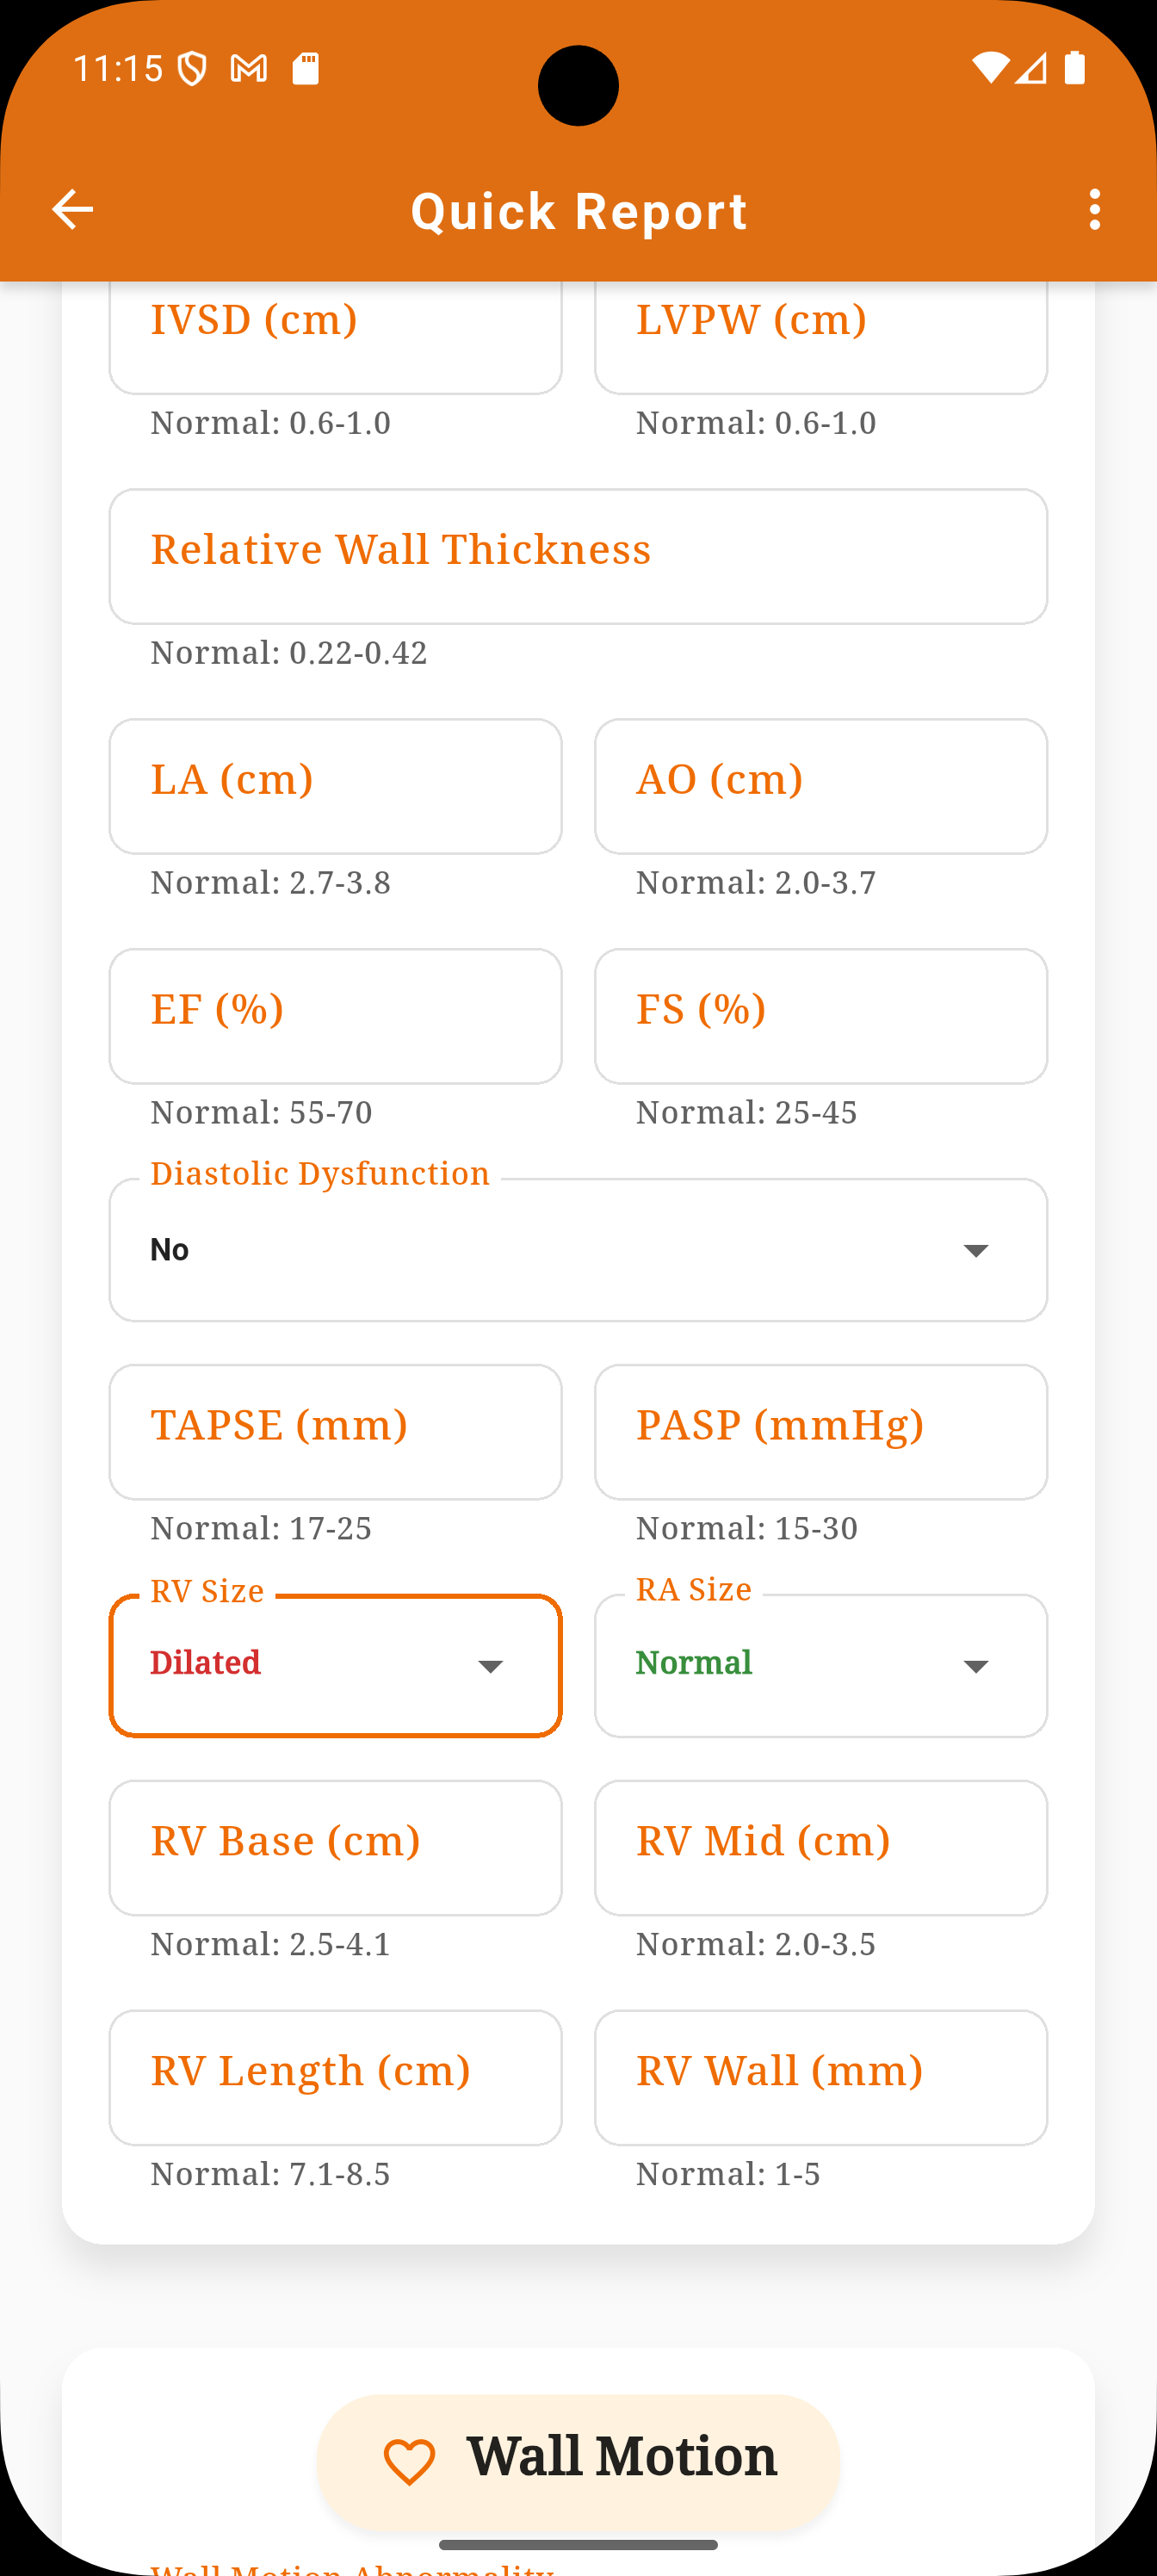Focus the TAPSE (mm) input field
This screenshot has width=1157, height=2576.
(335, 1432)
